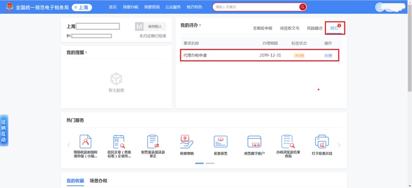
Task: Select second carousel page indicator
Action: click(210, 163)
